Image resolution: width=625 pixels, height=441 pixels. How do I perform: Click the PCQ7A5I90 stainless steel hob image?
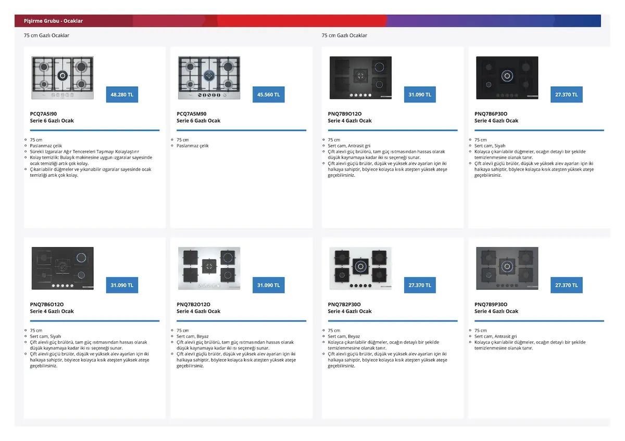(x=63, y=78)
